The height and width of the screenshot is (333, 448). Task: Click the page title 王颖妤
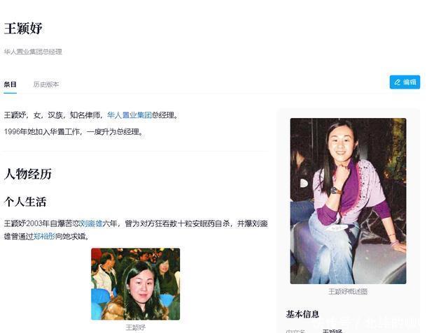point(23,28)
